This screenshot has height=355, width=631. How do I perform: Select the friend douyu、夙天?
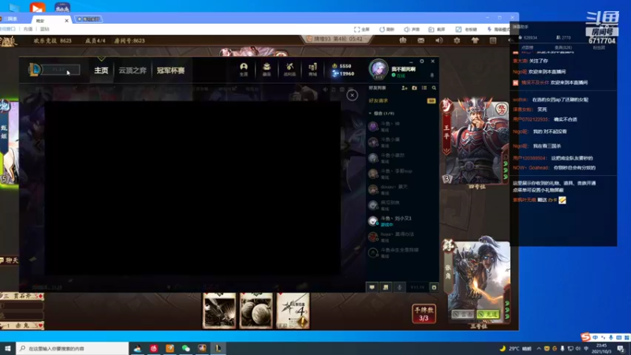tap(402, 189)
